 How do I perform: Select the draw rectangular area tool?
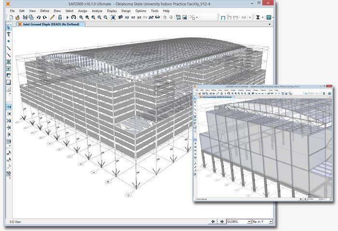pyautogui.click(x=8, y=82)
